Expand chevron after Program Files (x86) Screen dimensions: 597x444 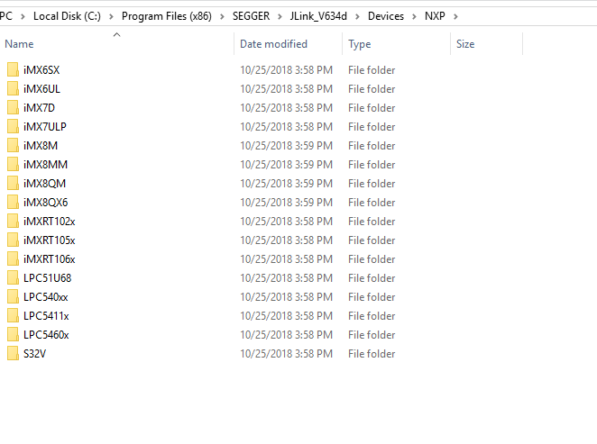coord(222,17)
